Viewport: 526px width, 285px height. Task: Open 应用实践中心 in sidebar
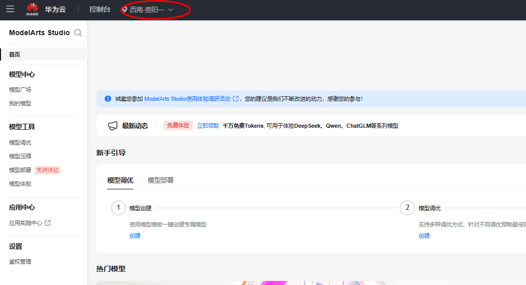point(26,223)
